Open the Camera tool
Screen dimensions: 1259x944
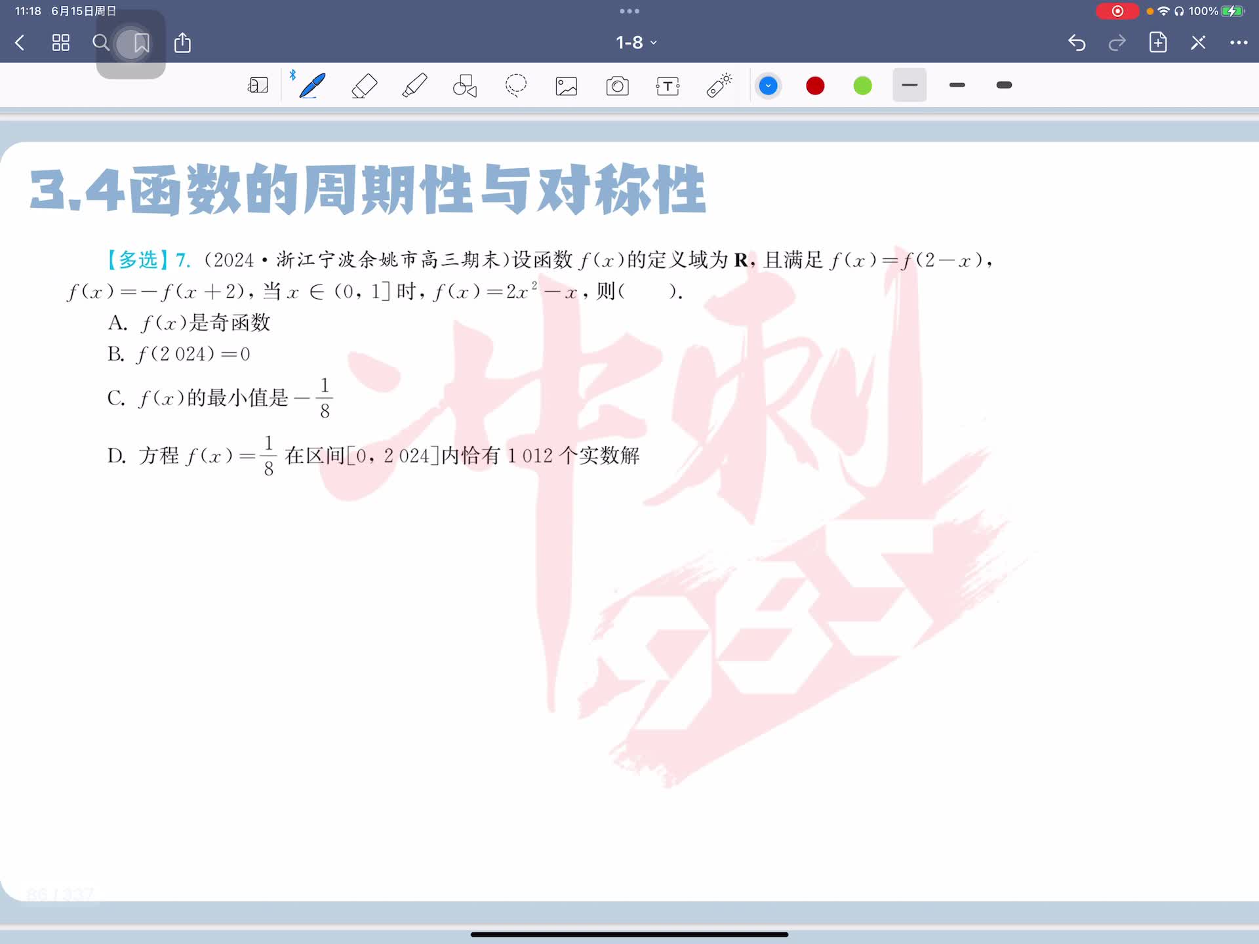point(617,86)
